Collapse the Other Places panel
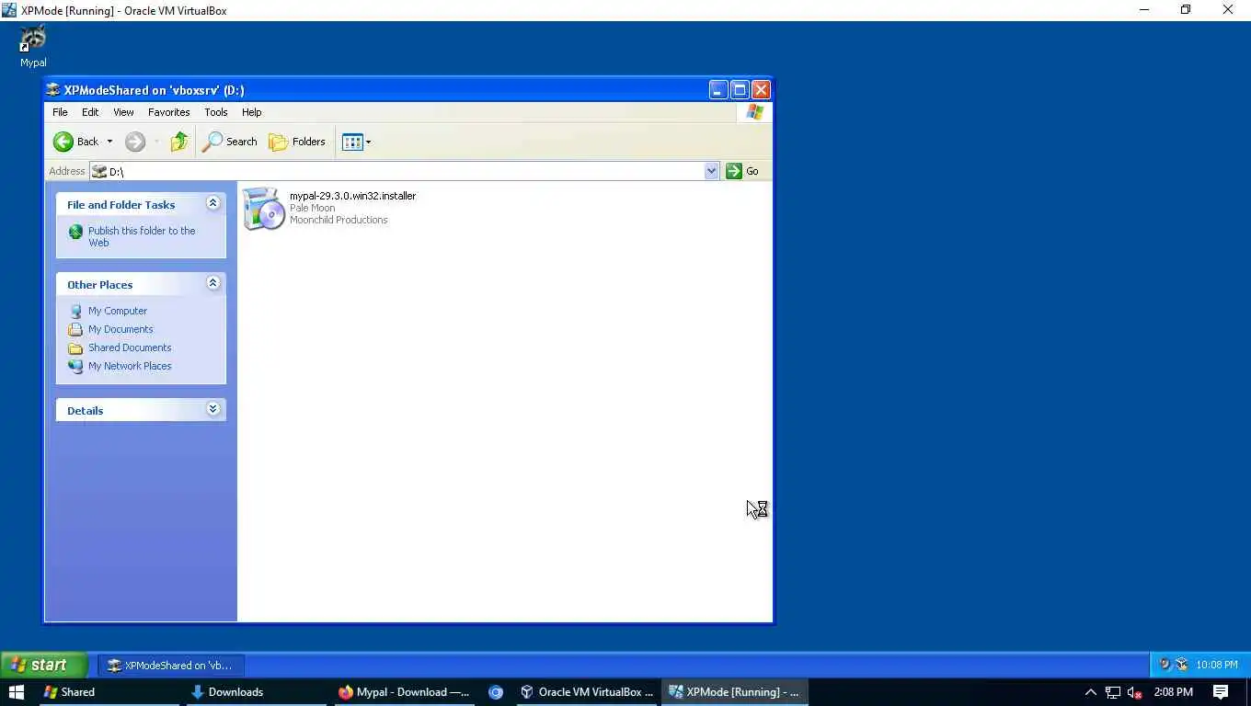1251x706 pixels. 213,283
